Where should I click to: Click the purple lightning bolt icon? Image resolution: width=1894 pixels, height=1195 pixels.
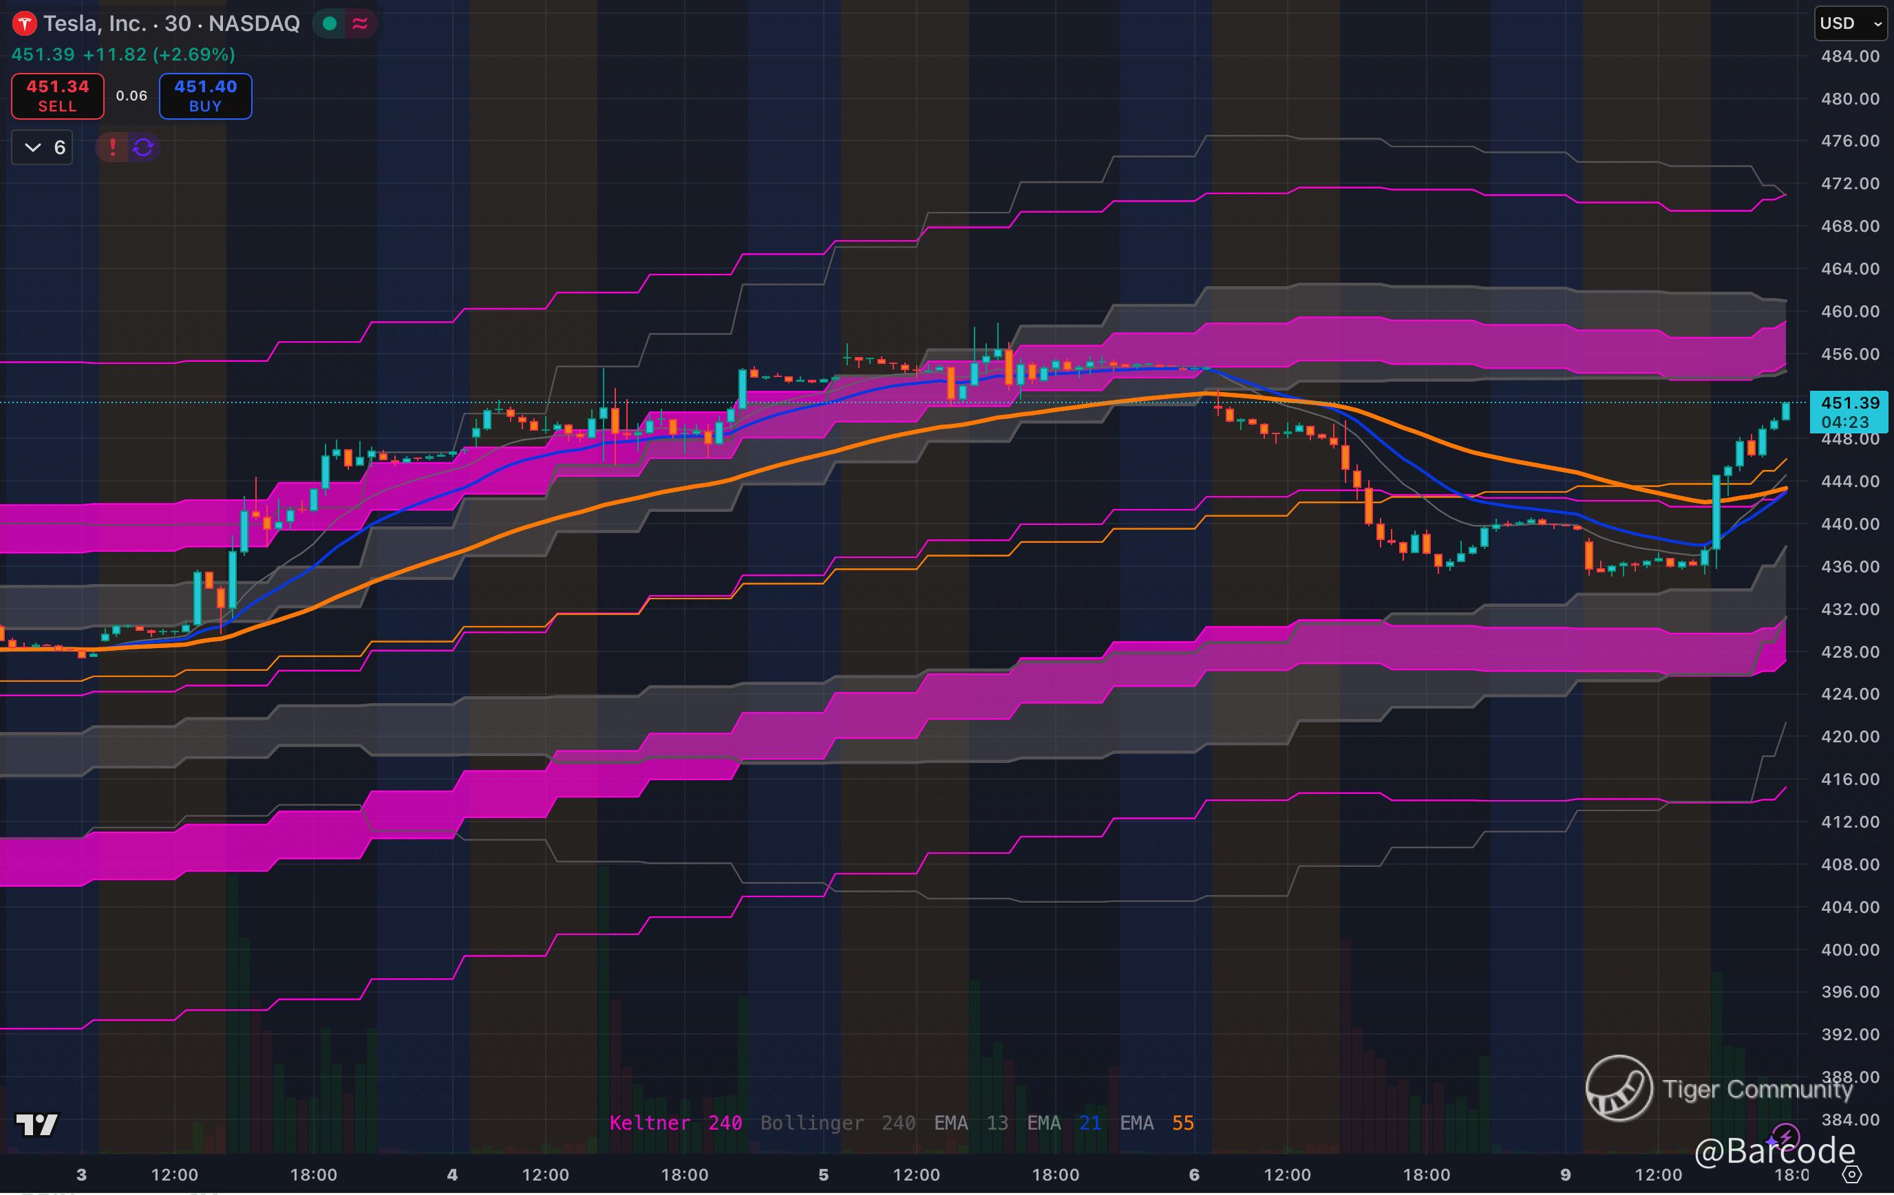(1785, 1137)
